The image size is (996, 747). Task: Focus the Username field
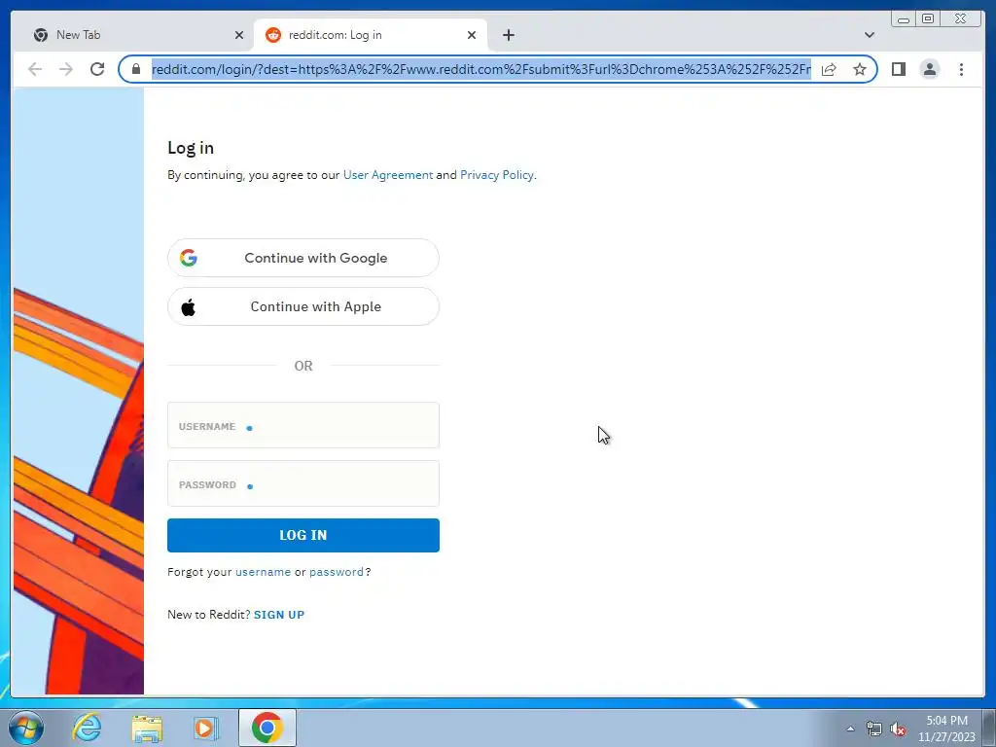tap(303, 425)
